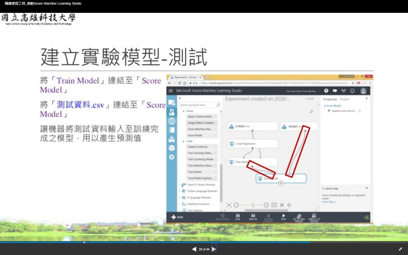The image size is (408, 255).
Task: Collapse the Properties pane with right chevron
Action: 366,99
